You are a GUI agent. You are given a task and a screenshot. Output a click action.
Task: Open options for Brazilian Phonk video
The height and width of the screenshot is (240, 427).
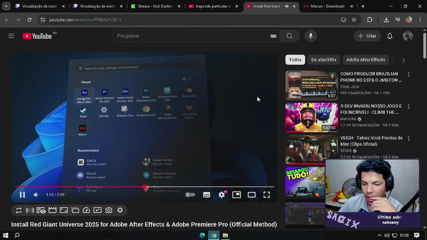pos(409,74)
